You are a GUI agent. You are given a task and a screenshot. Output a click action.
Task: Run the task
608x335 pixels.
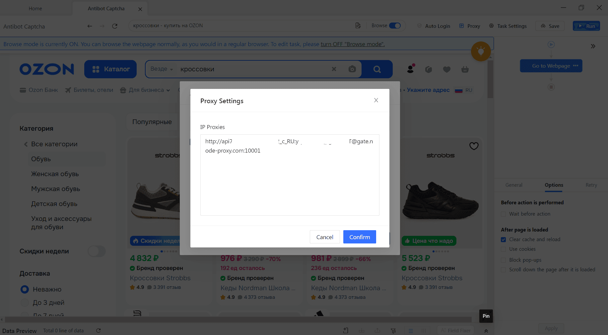point(586,26)
